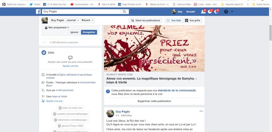272x132 pixels.
Task: Click ISLAM-ET-VERITE.COM source text
Action: 119,75
